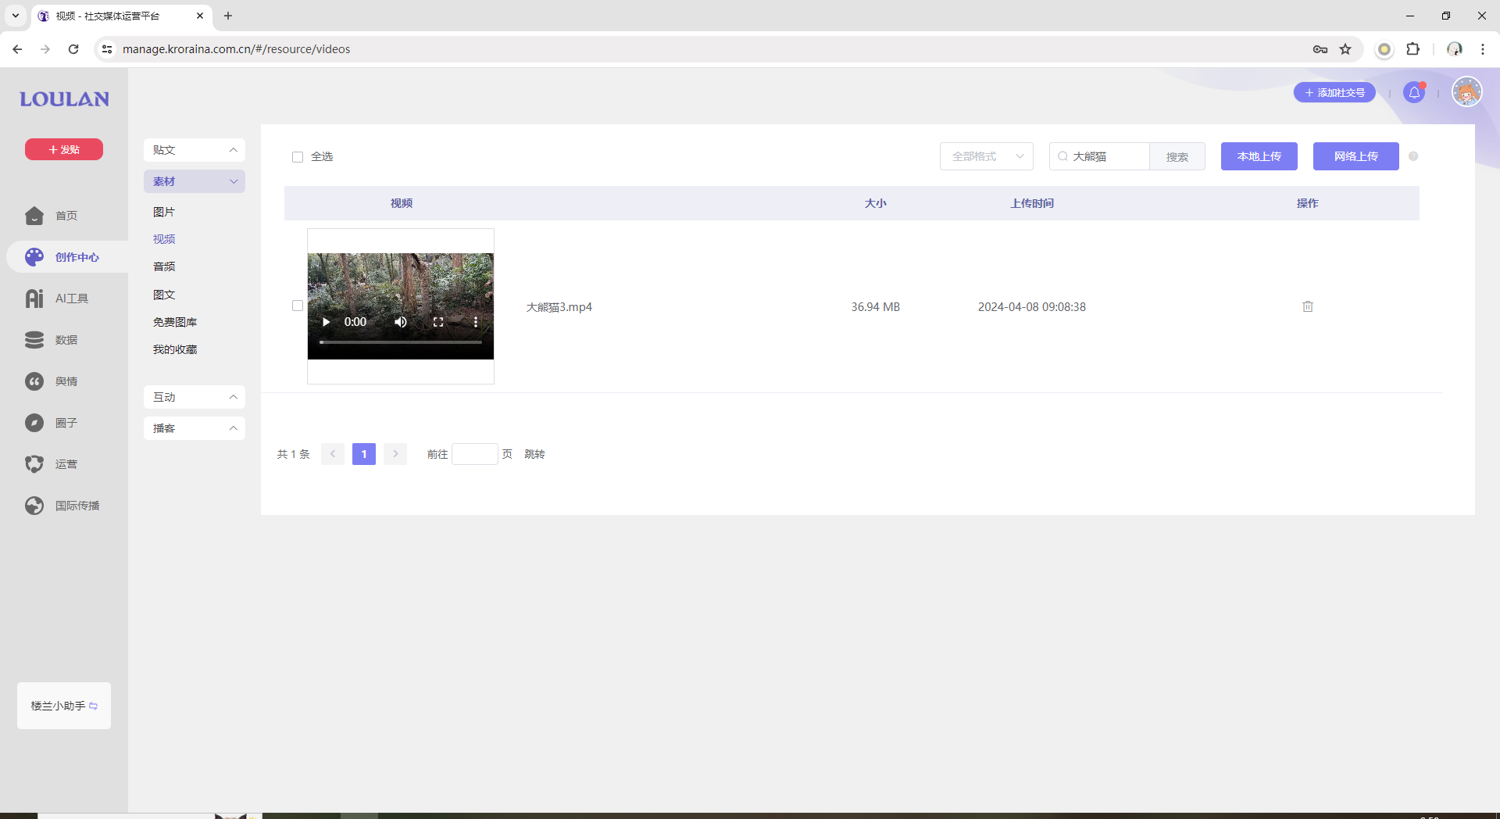Play the 大熊猫3.mp4 video preview
The width and height of the screenshot is (1500, 819).
click(327, 322)
